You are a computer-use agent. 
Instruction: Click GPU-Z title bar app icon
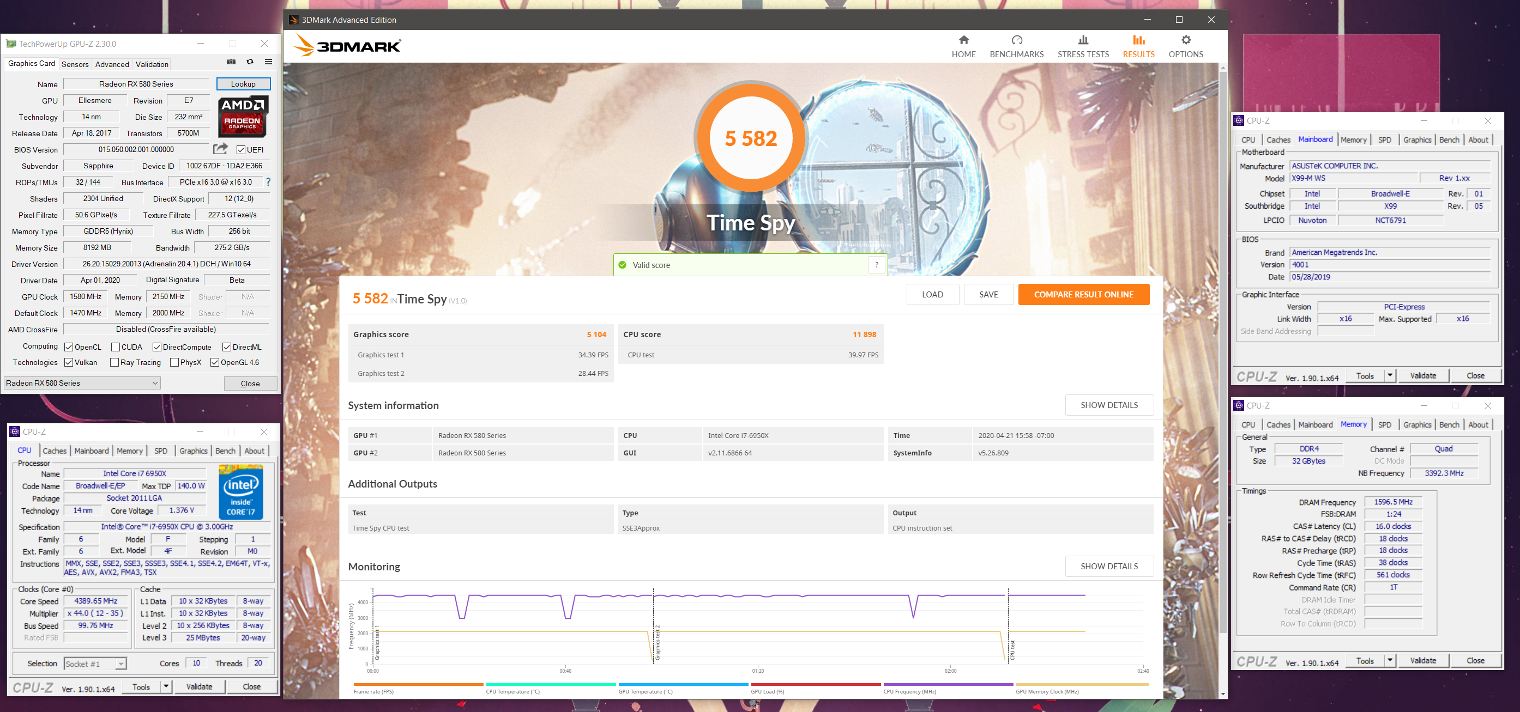(x=11, y=44)
